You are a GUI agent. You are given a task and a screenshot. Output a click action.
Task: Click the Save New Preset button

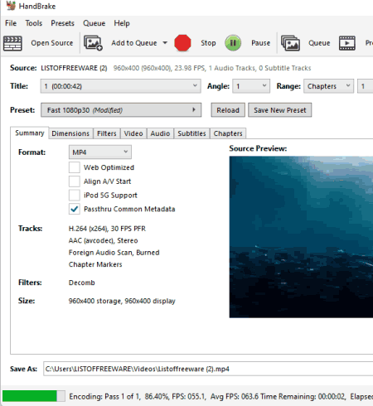(280, 110)
